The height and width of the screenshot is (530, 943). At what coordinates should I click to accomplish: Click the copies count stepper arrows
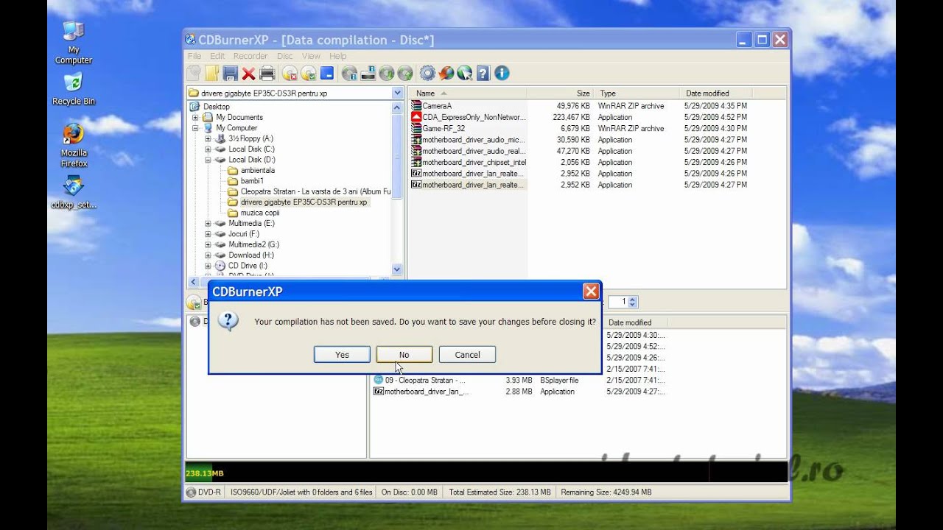click(634, 302)
